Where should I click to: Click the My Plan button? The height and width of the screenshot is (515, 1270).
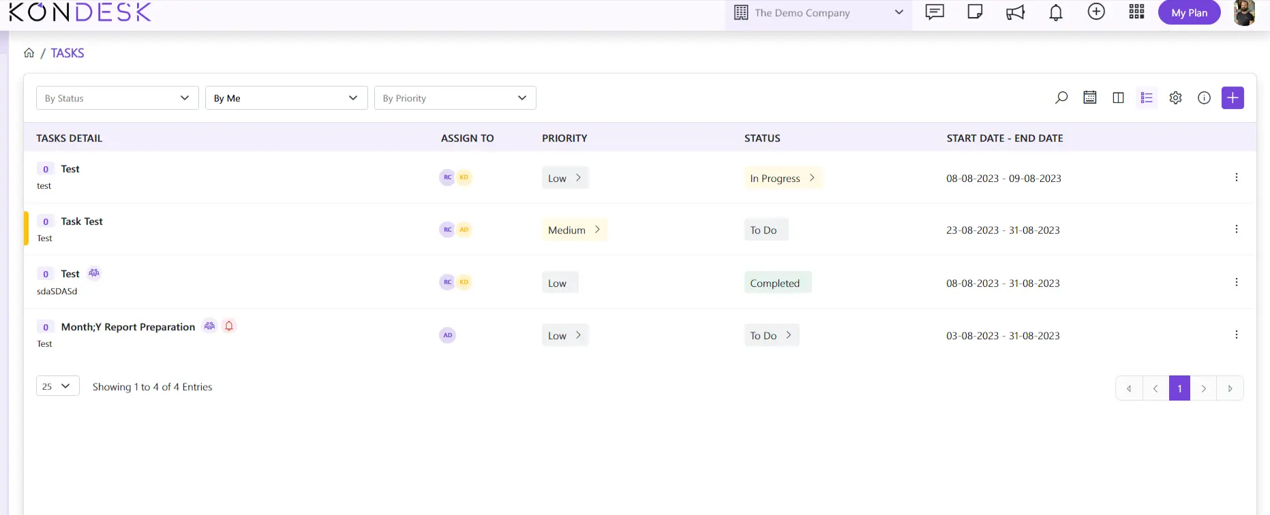pyautogui.click(x=1189, y=13)
